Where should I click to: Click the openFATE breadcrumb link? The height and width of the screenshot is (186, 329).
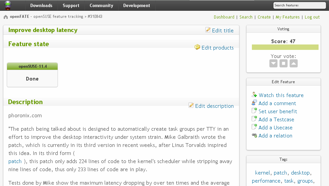[x=20, y=17]
